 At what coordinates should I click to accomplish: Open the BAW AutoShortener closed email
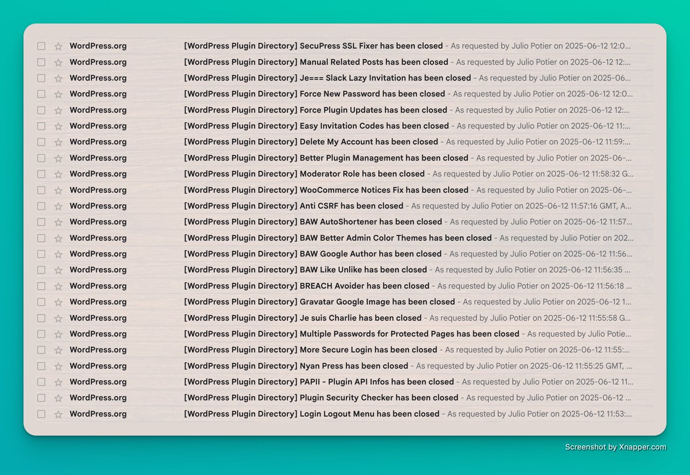313,222
